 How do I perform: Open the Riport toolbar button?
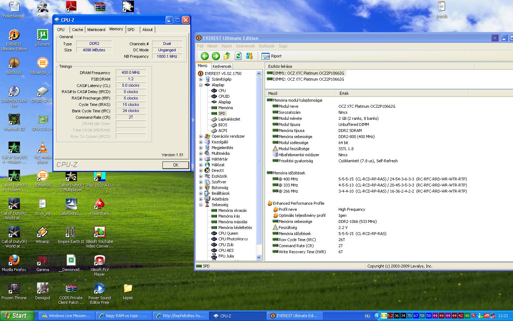[x=271, y=56]
